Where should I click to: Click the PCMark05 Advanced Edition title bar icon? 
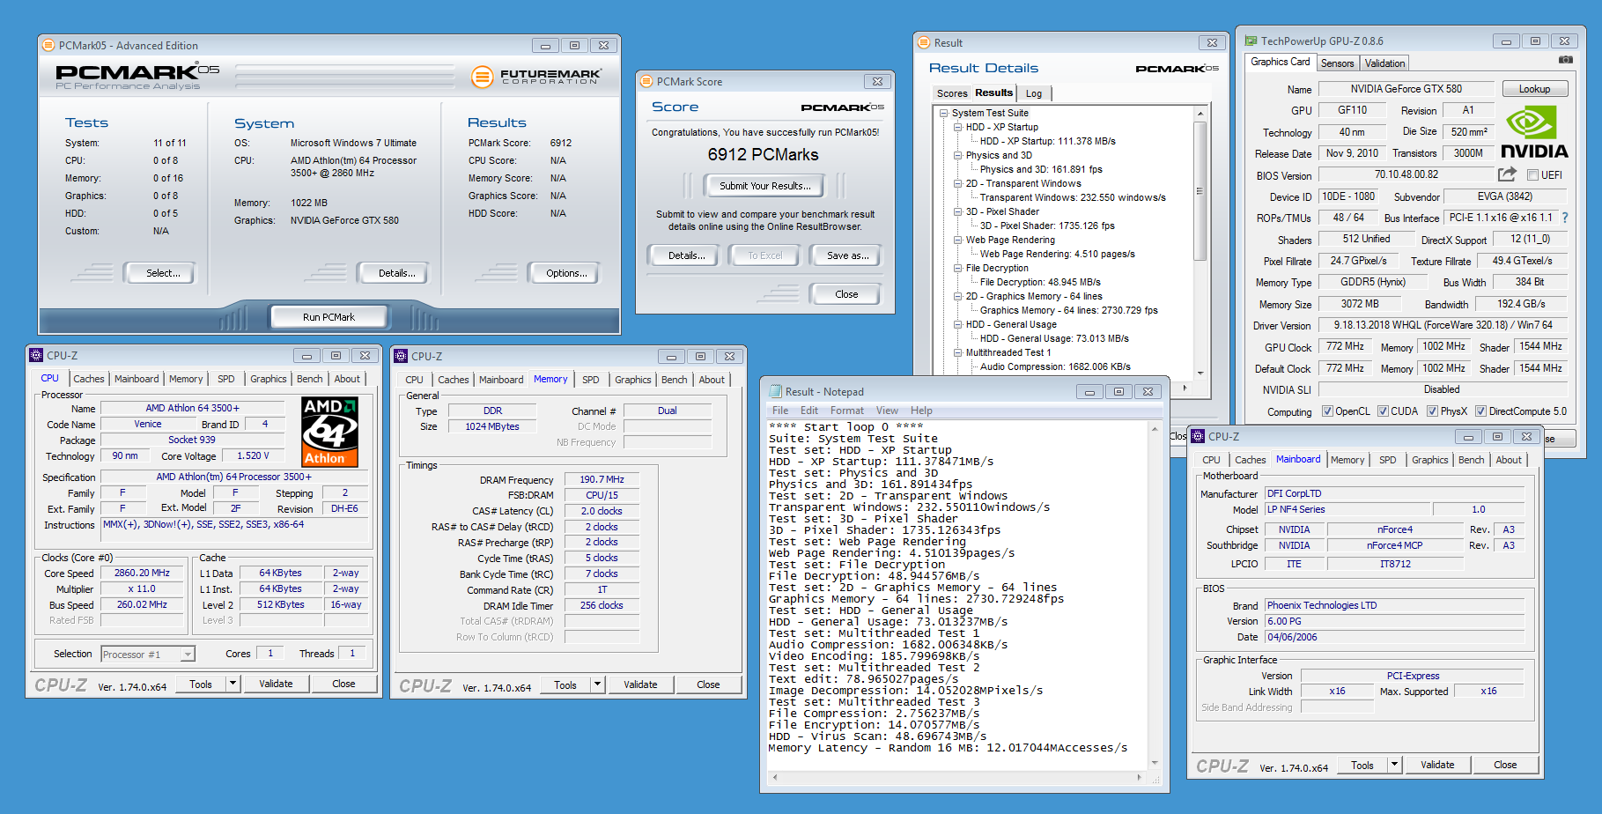click(49, 45)
